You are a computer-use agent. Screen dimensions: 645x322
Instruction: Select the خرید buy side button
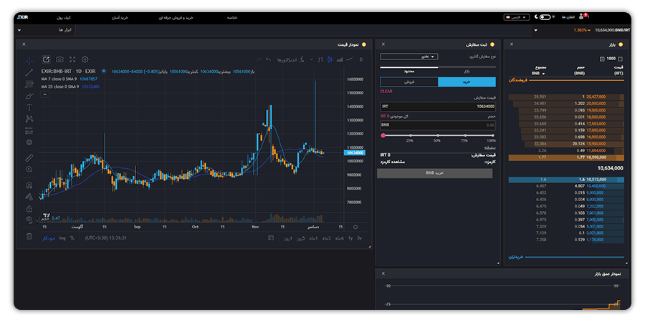click(467, 82)
